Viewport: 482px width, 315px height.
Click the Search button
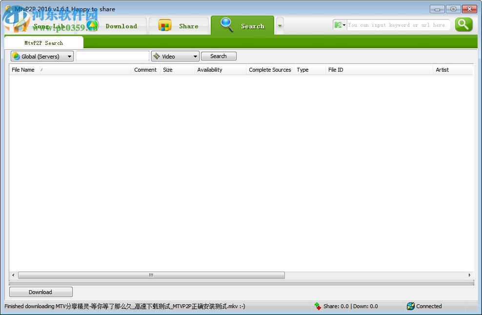(x=219, y=56)
